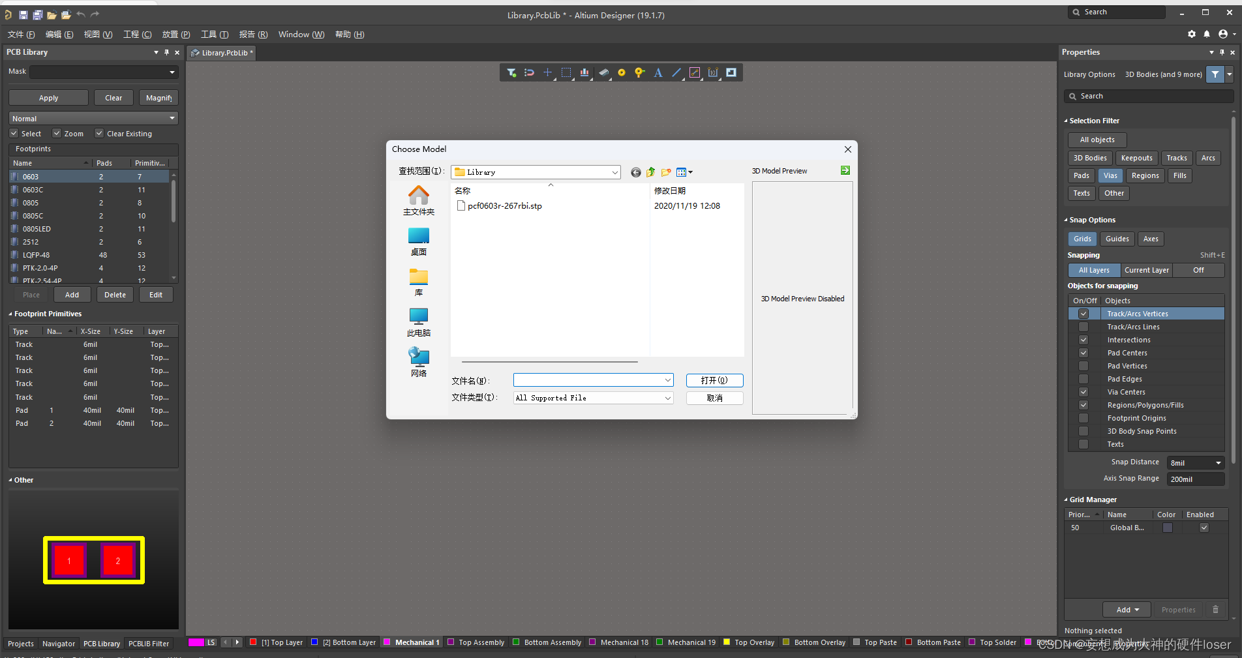Open the Normal mode dropdown
The image size is (1242, 658).
pos(172,118)
